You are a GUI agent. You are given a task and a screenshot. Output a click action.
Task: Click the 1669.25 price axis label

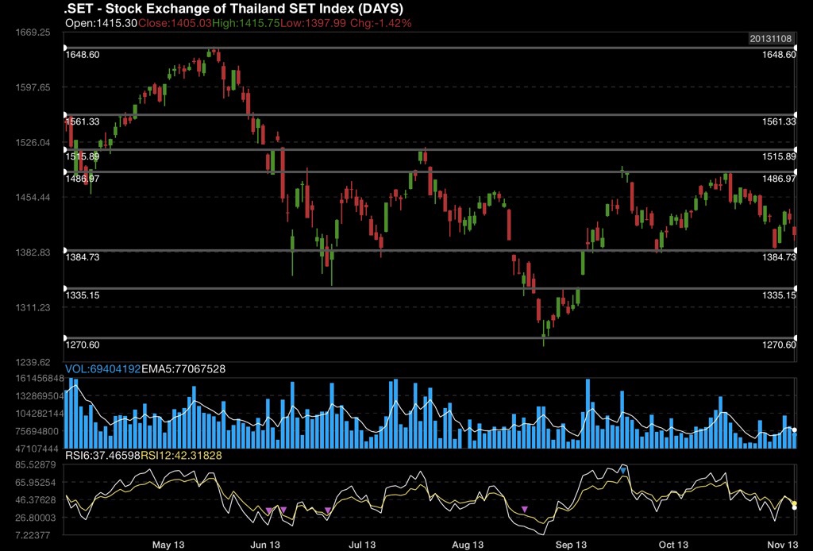(x=33, y=32)
